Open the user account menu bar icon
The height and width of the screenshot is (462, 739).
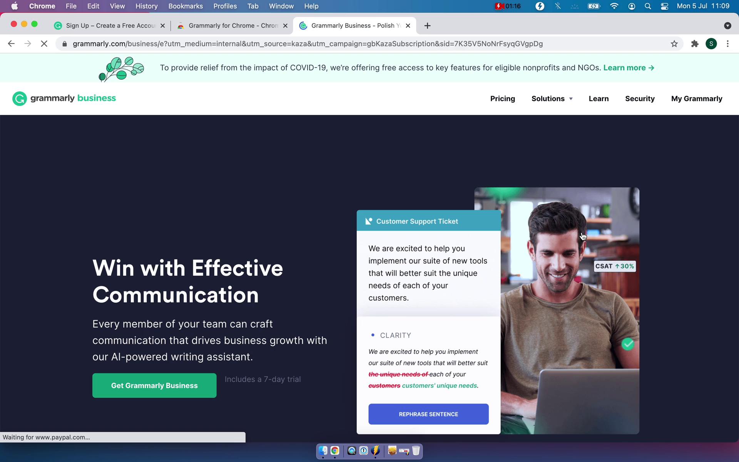click(631, 6)
